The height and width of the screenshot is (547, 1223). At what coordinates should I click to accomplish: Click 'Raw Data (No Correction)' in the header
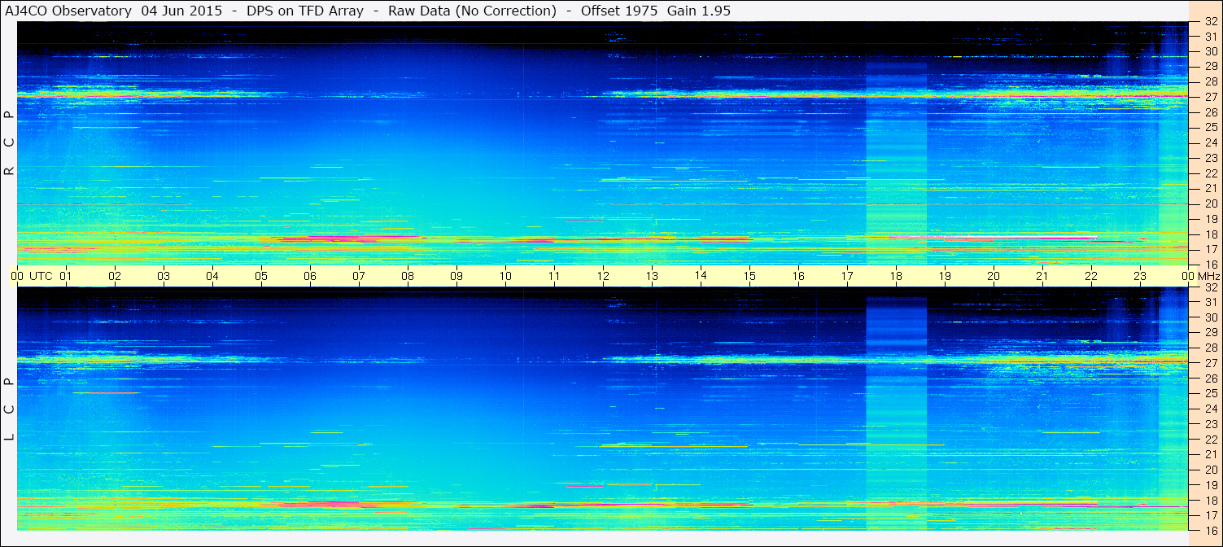tap(473, 11)
